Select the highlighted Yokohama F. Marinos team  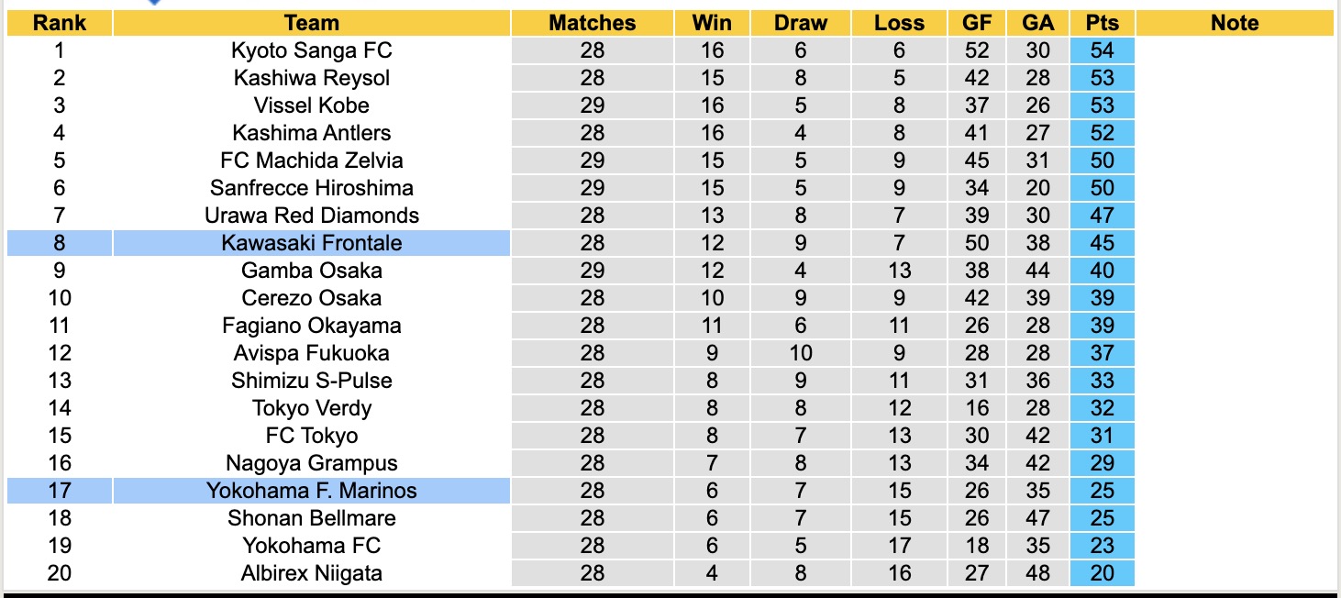[311, 491]
